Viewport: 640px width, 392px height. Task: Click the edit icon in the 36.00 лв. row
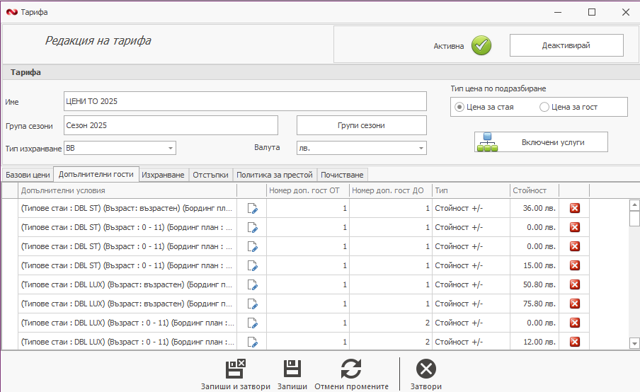point(252,208)
